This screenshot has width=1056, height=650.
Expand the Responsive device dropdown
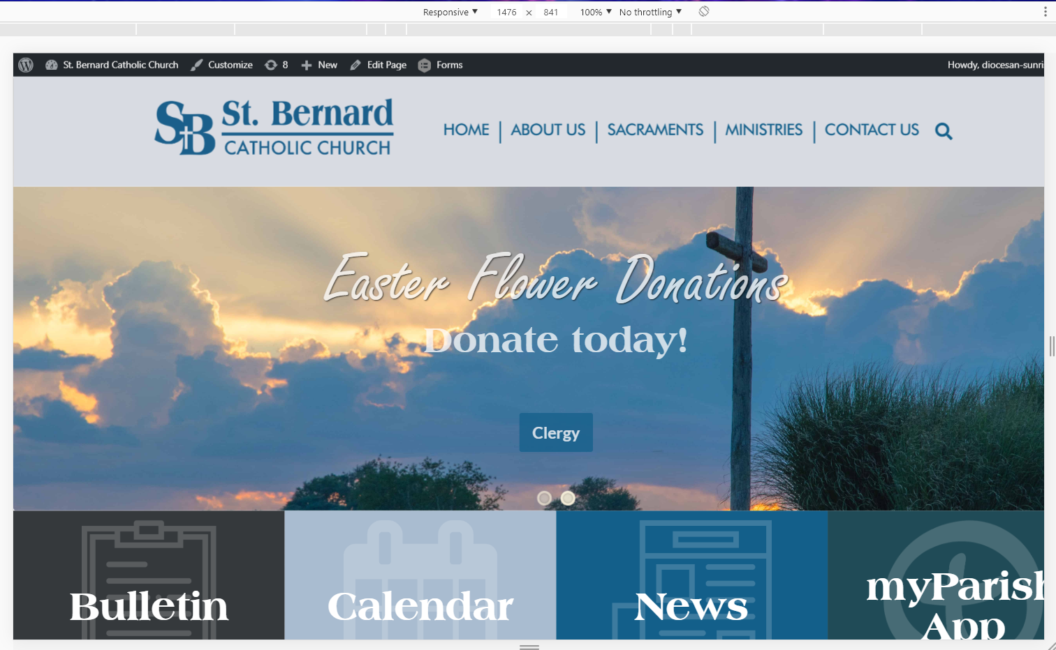[450, 12]
